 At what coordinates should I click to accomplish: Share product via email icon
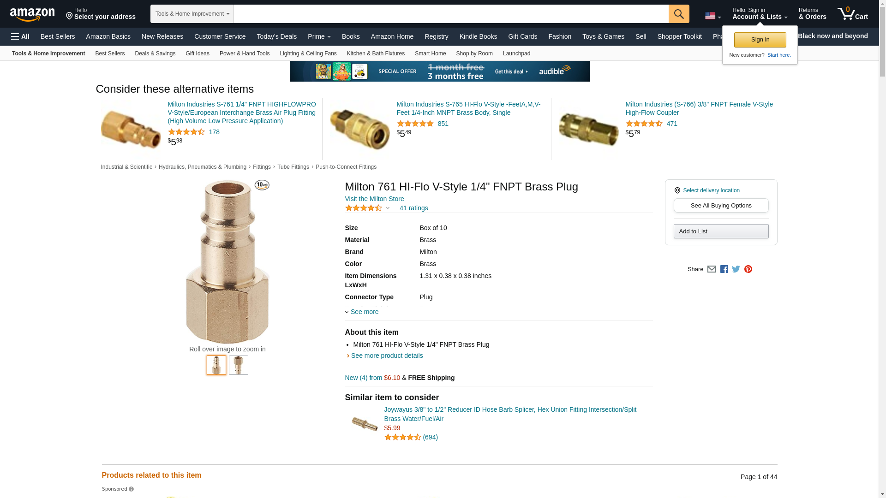pos(712,269)
